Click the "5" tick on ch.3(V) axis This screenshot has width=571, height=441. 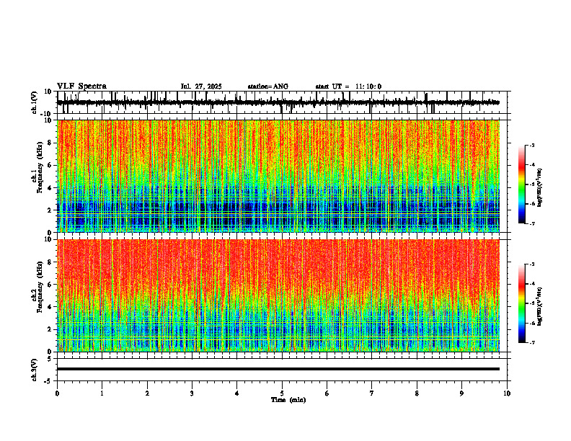click(50, 358)
